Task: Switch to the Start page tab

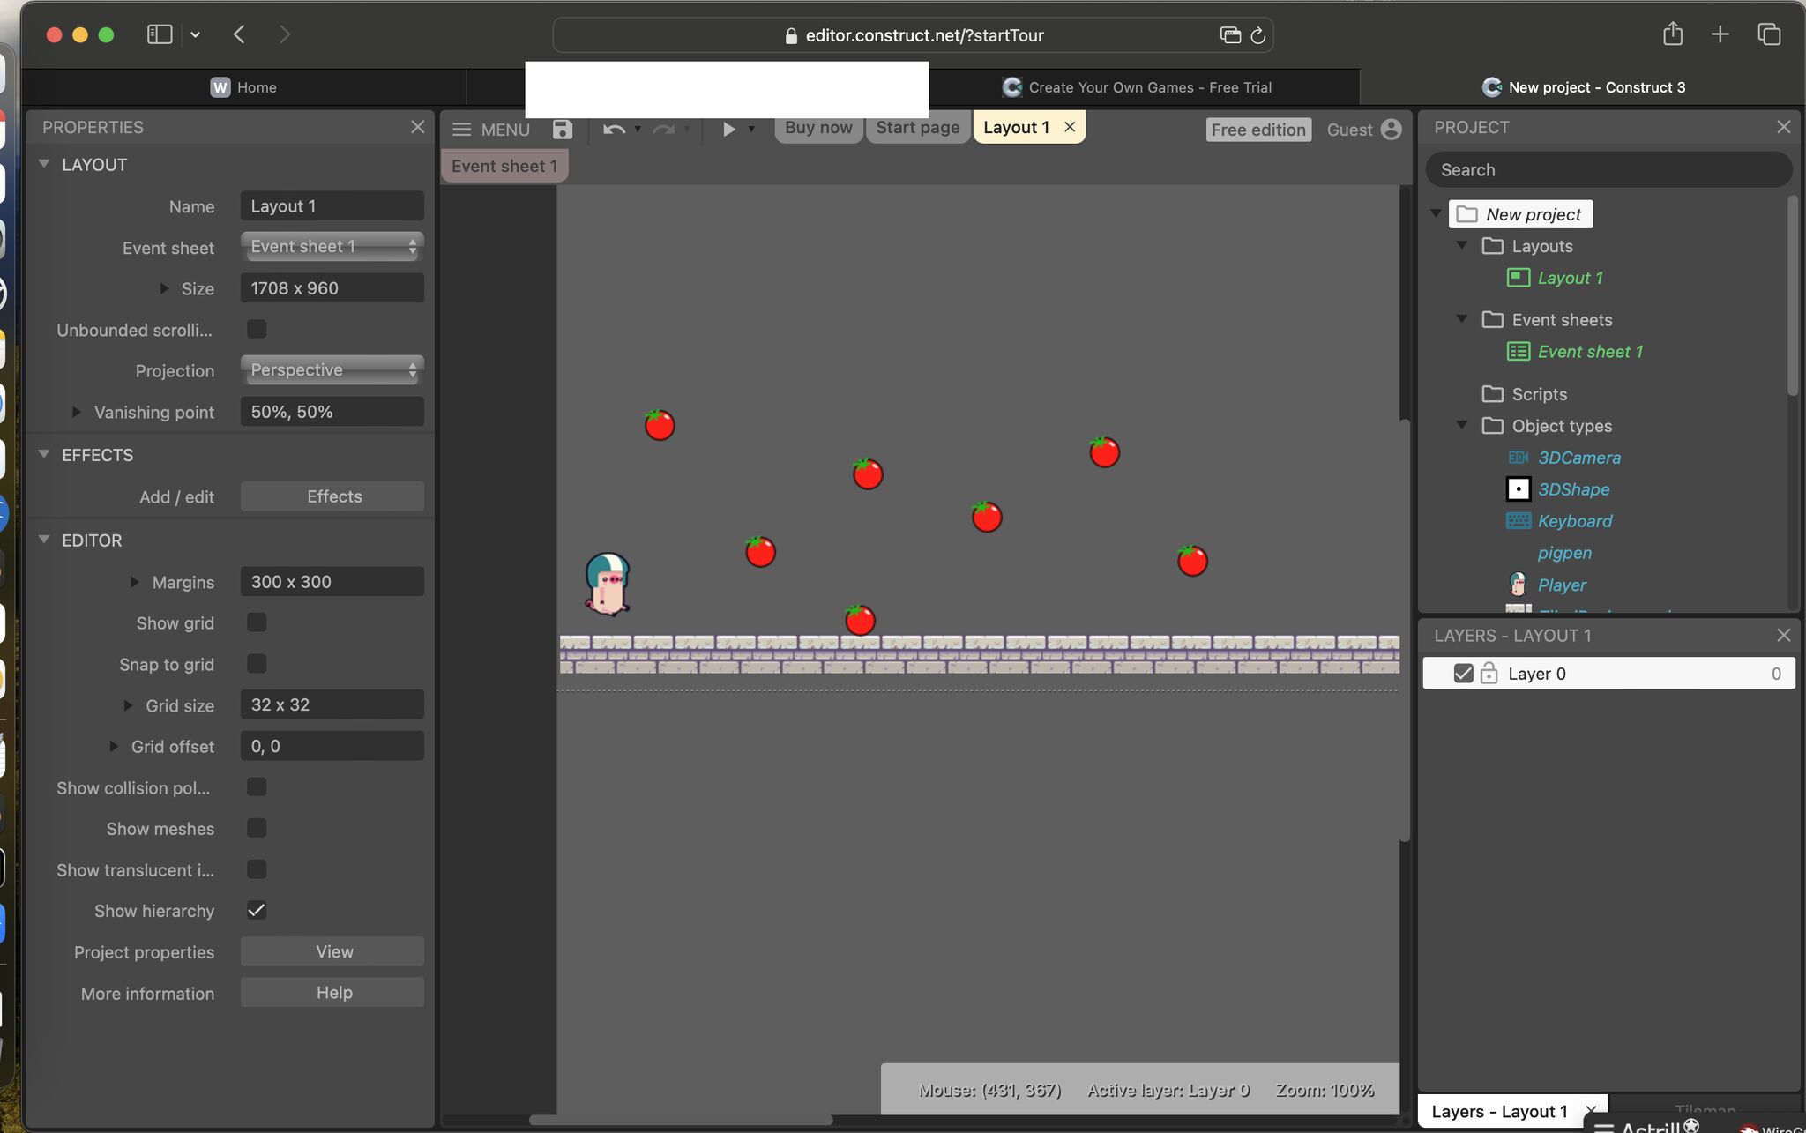Action: tap(916, 127)
